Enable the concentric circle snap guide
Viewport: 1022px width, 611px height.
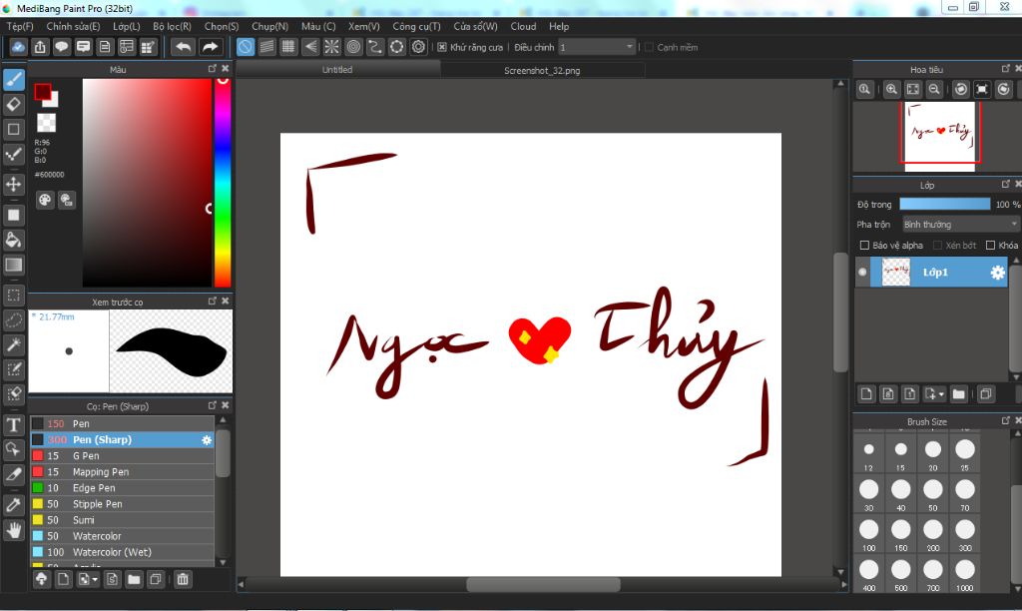[353, 47]
